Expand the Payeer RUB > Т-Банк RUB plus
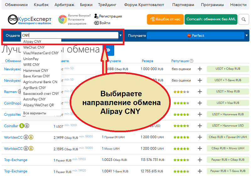The image size is (251, 176). coord(200,171)
